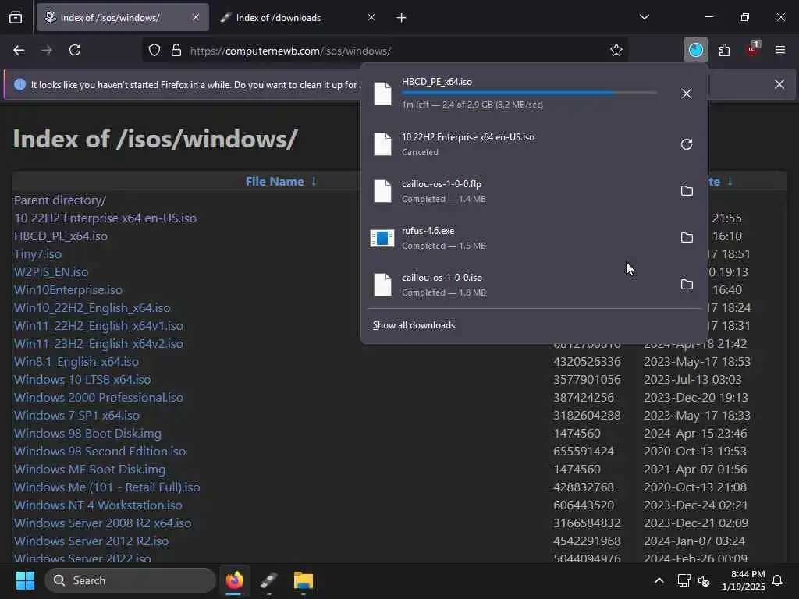Click the network tray icon
The image size is (799, 599).
(x=684, y=580)
